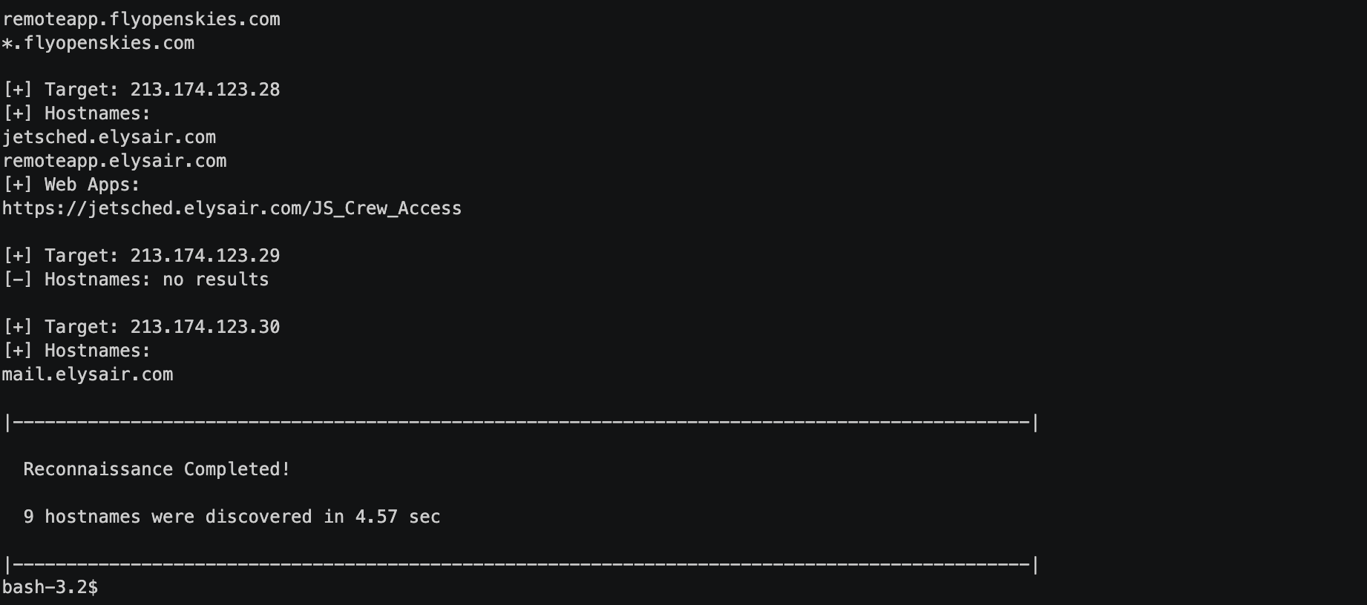The height and width of the screenshot is (605, 1367).
Task: Click the "Hostnames: no results" text
Action: click(157, 280)
